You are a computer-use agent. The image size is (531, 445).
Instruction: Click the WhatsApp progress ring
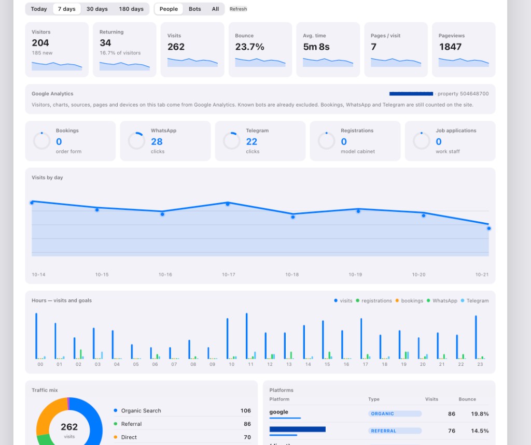pos(136,141)
